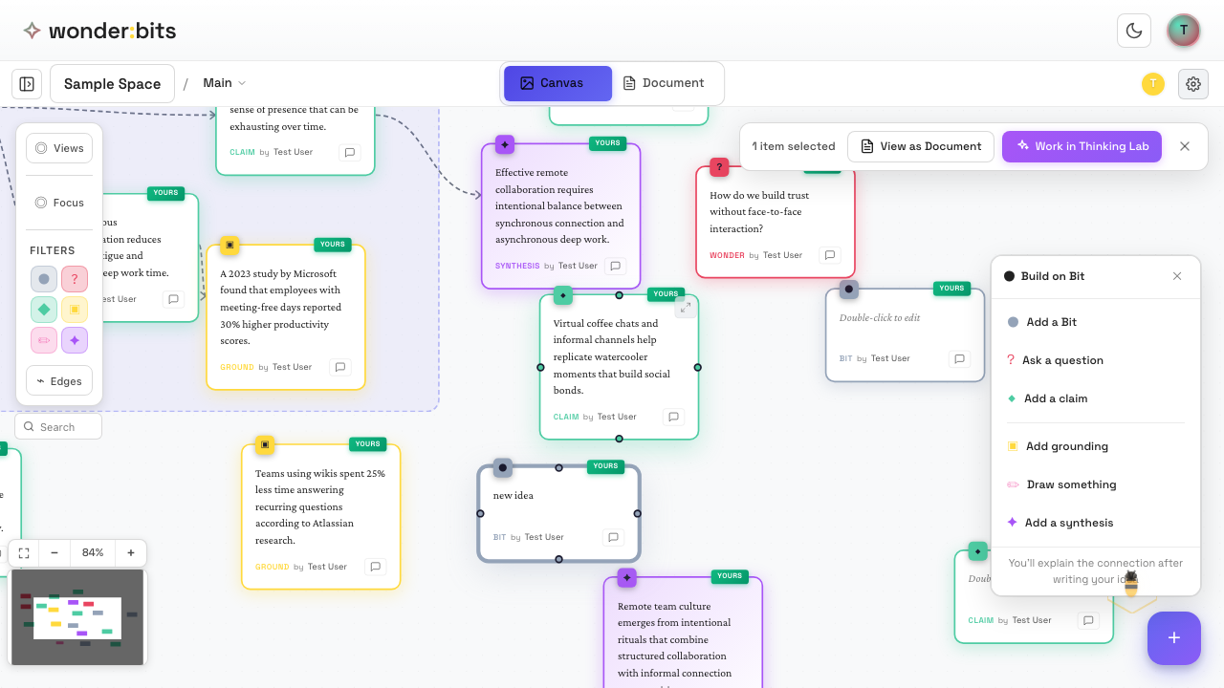Open the Edges options
The height and width of the screenshot is (688, 1224).
tap(59, 381)
